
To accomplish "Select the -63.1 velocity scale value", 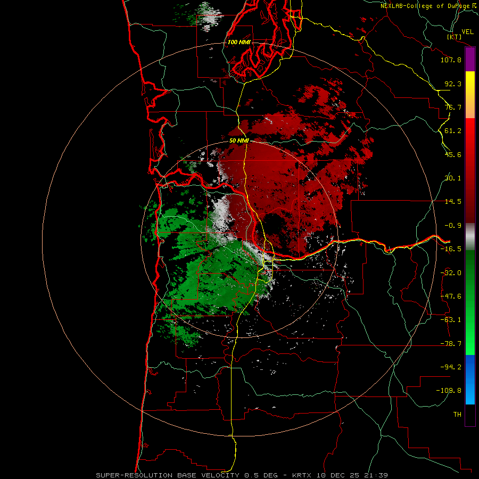I will (451, 320).
